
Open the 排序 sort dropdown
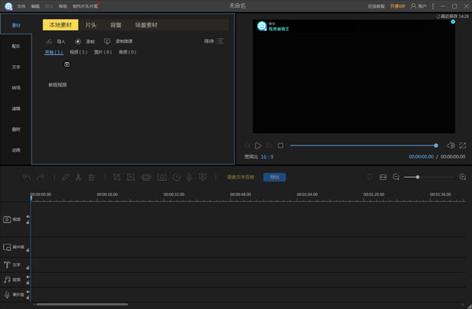[214, 41]
